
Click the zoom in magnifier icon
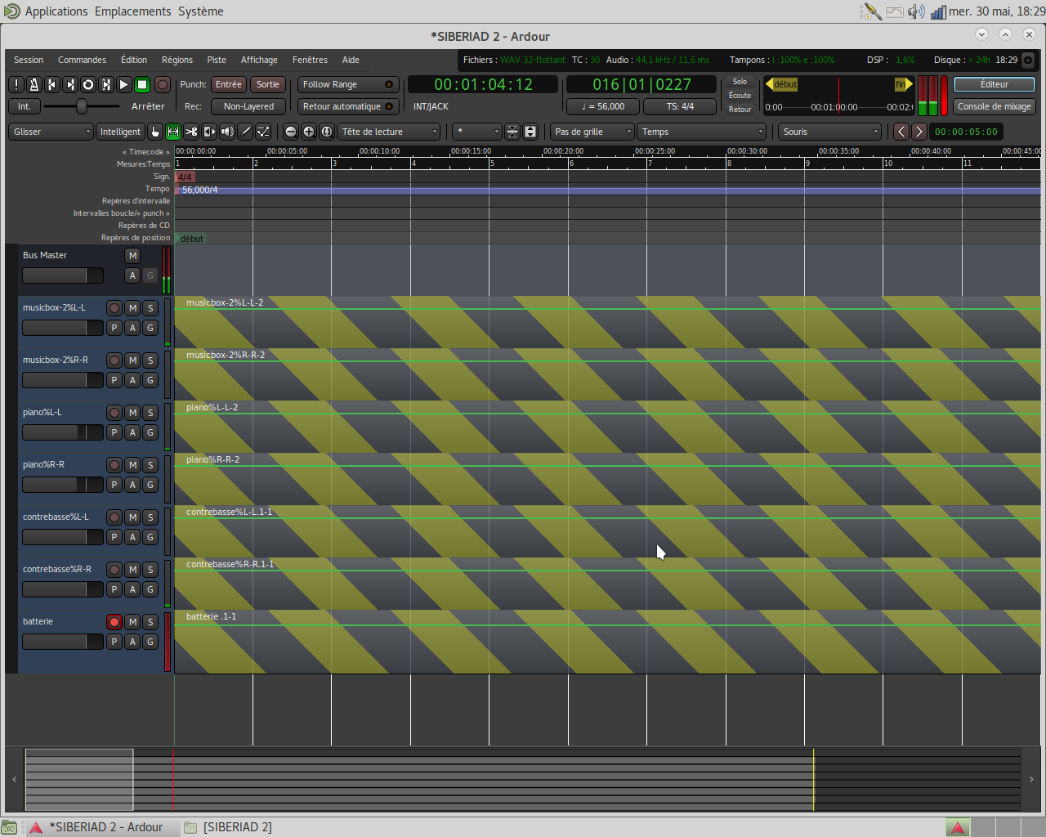click(309, 132)
